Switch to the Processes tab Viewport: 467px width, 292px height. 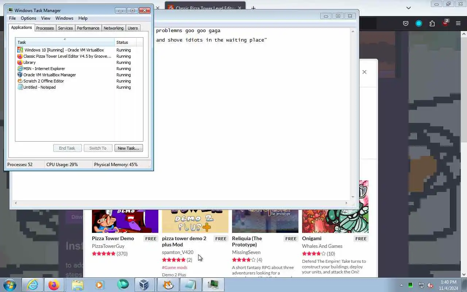click(45, 28)
